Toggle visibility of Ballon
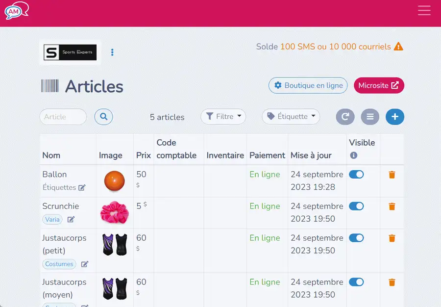Screen dimensions: 441x307 click(x=356, y=175)
